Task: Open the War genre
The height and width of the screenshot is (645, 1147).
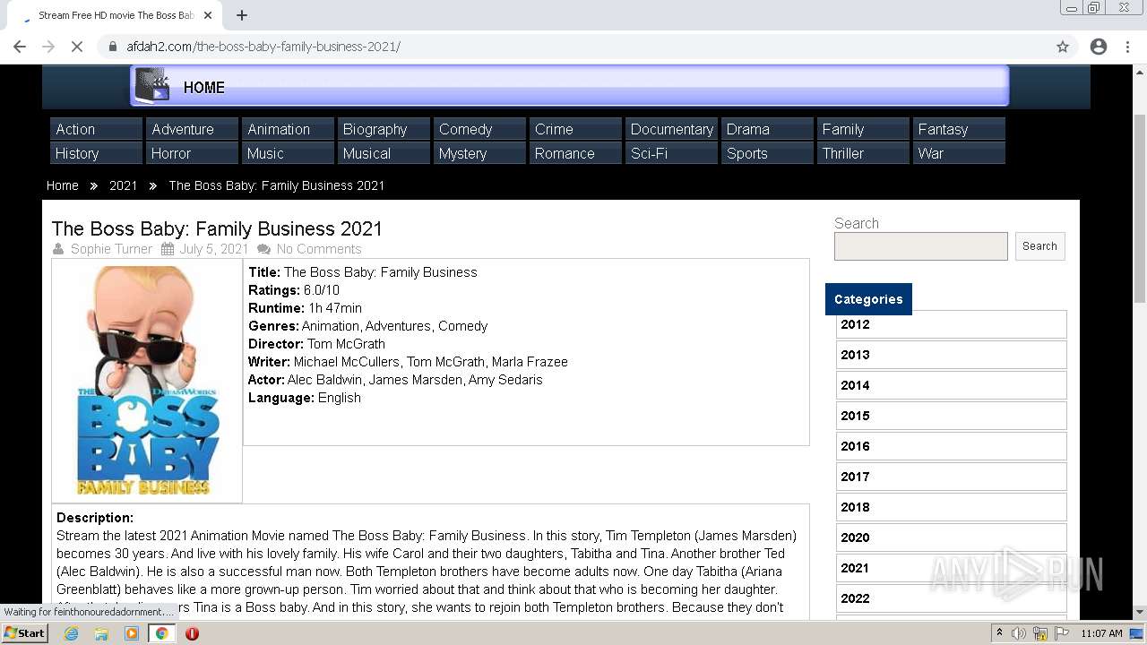Action: [x=959, y=153]
